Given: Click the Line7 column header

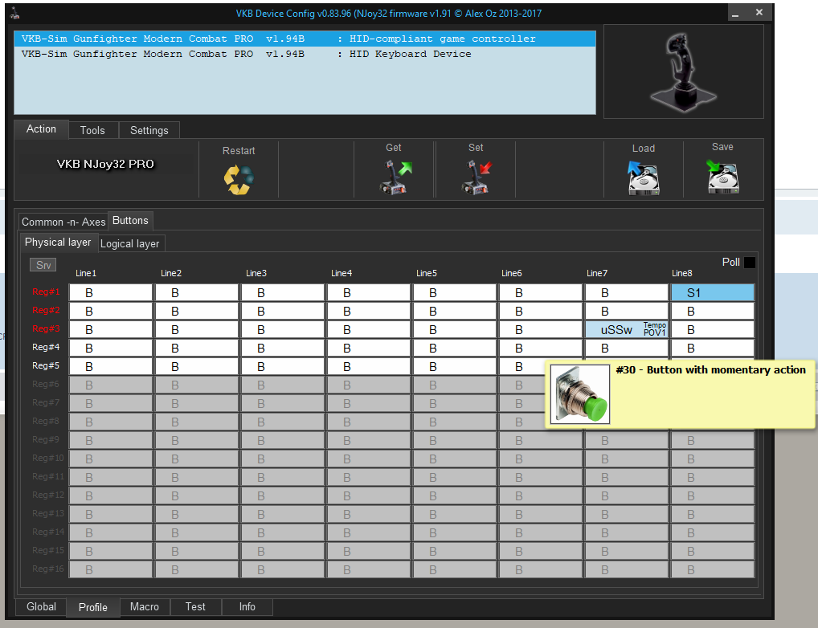Looking at the screenshot, I should [597, 273].
